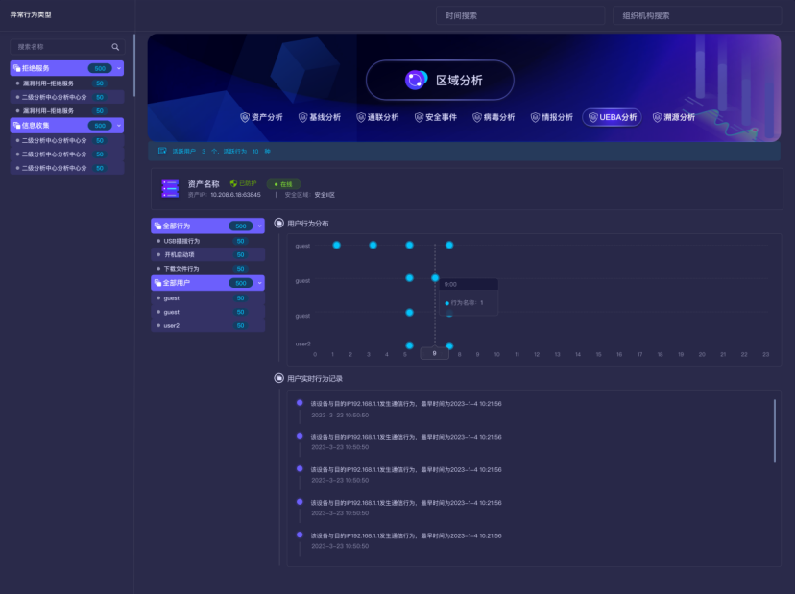The height and width of the screenshot is (594, 795).
Task: Click the 已防护 status badge
Action: [x=244, y=181]
